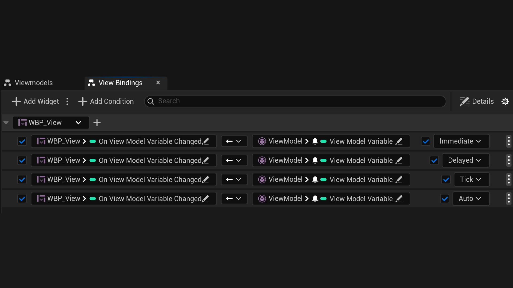Open the arrow direction dropdown on the Tick row
The width and height of the screenshot is (513, 288).
coord(234,179)
